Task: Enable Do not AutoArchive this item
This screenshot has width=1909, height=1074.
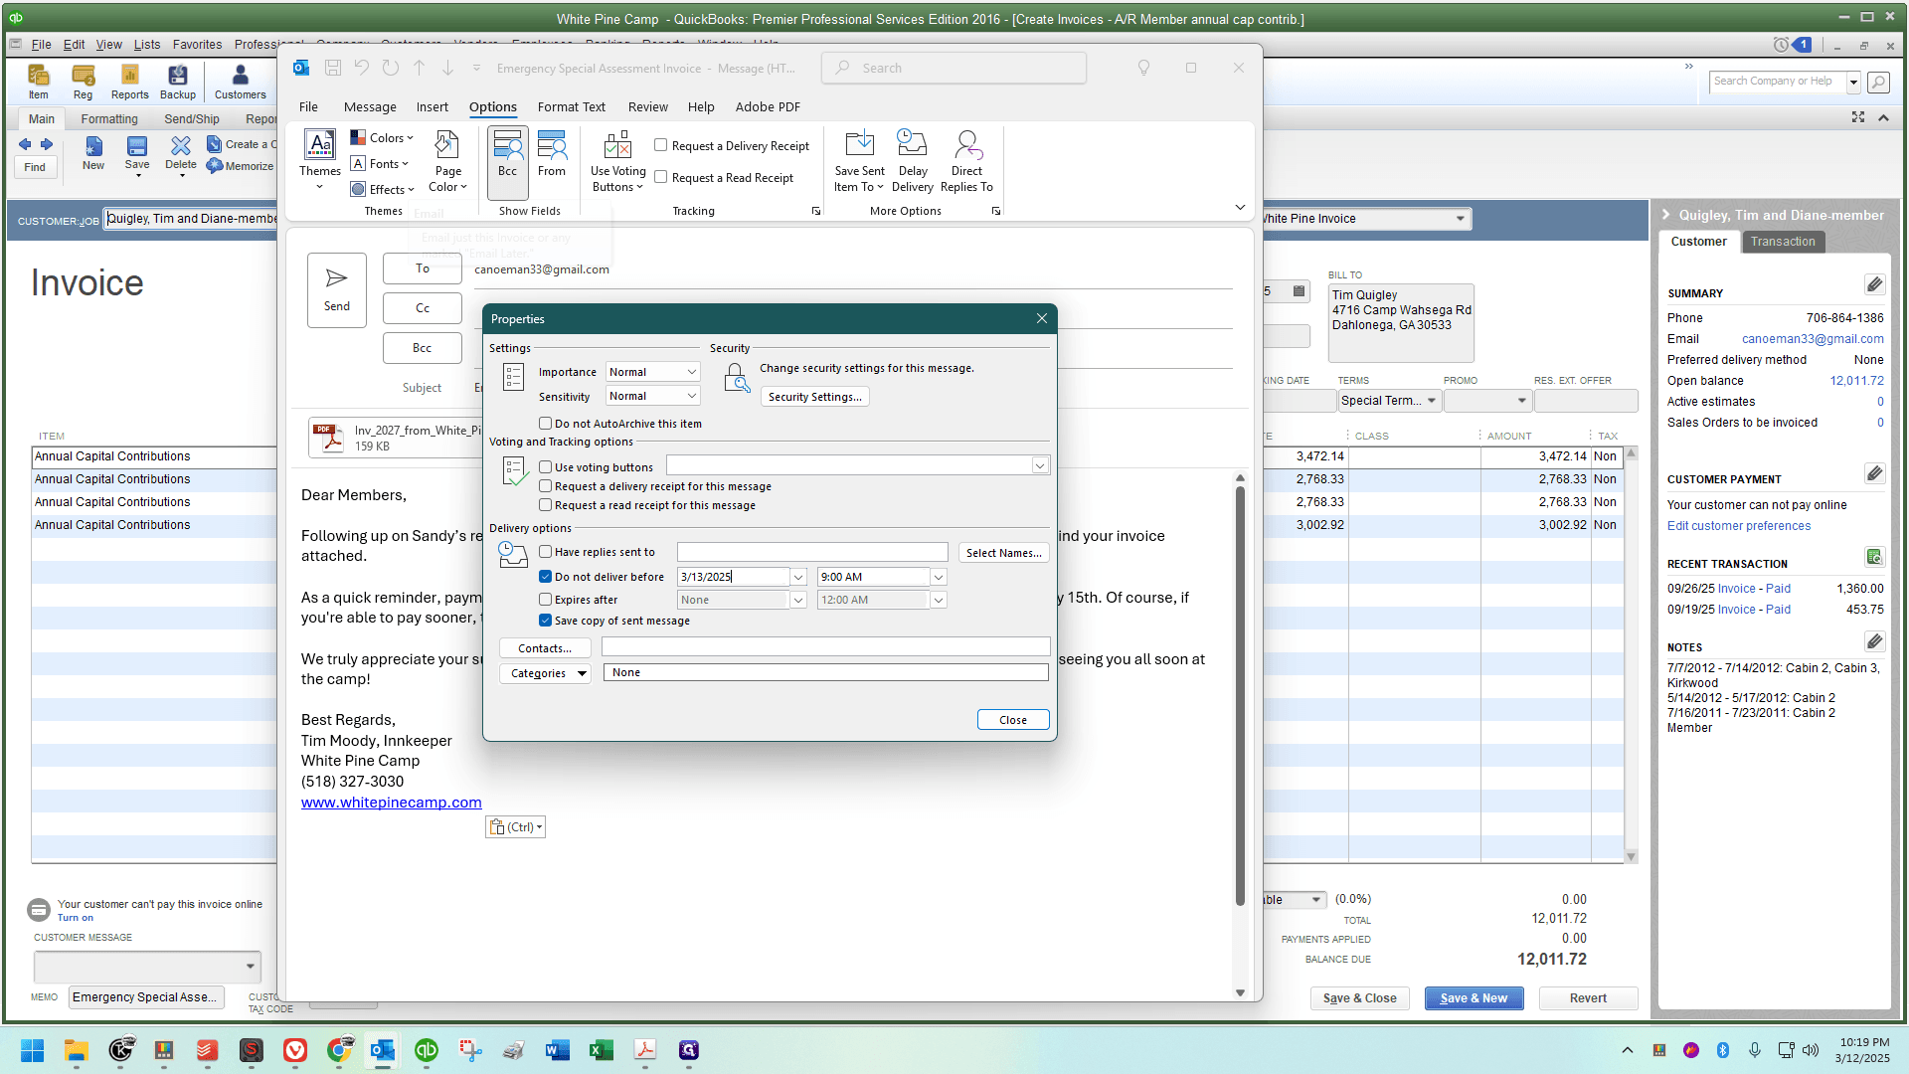Action: tap(545, 424)
